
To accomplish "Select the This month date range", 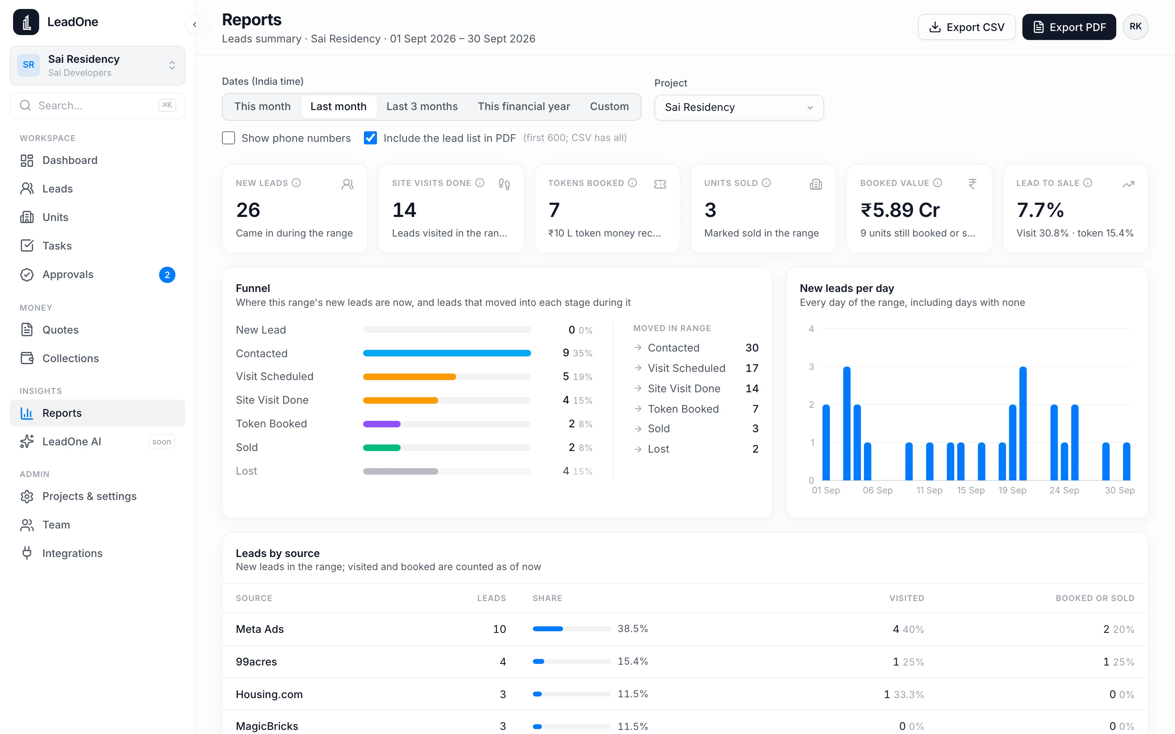I will pos(262,106).
